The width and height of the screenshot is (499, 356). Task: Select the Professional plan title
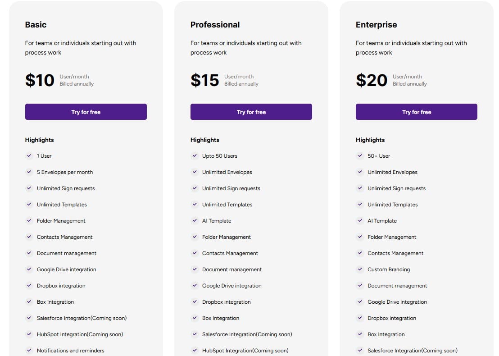215,25
